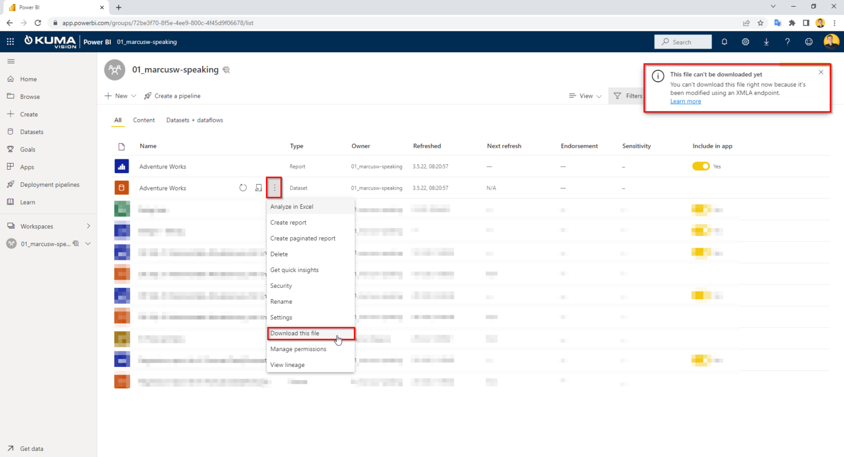Image resolution: width=844 pixels, height=457 pixels.
Task: Collapse the navigation pane with the hamburger icon
Action: 10,61
